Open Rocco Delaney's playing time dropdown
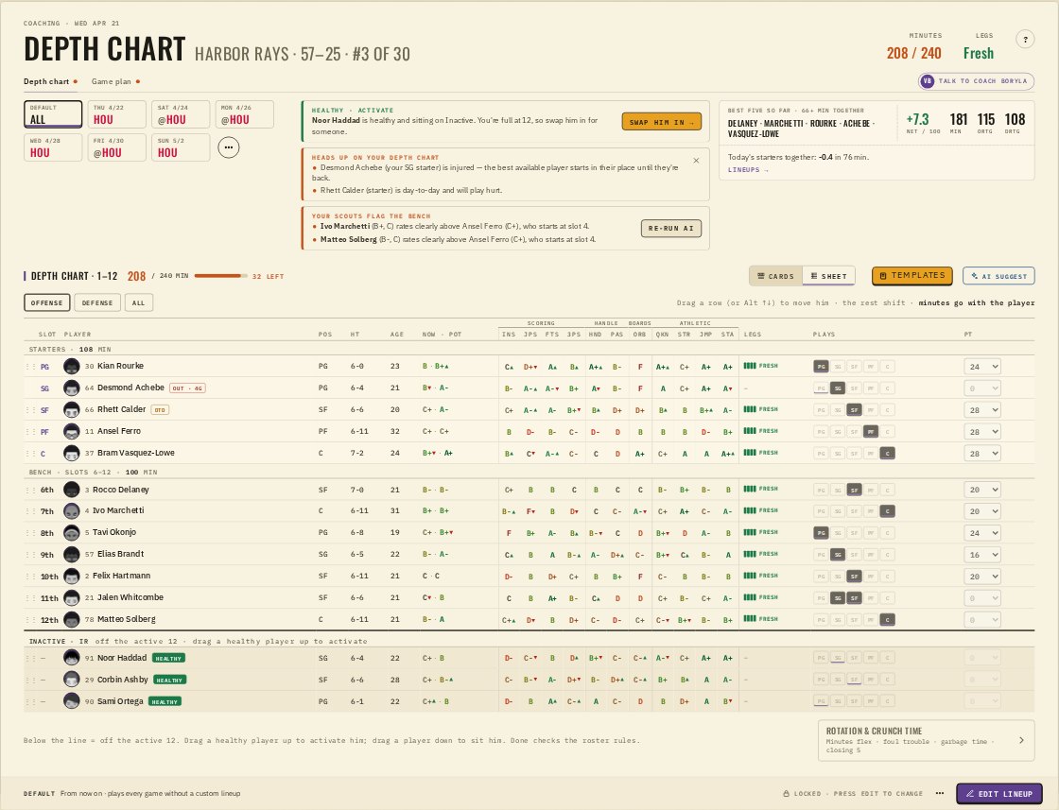 click(x=982, y=490)
